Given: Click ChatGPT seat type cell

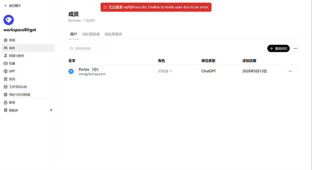Looking at the screenshot, I should click(x=208, y=71).
